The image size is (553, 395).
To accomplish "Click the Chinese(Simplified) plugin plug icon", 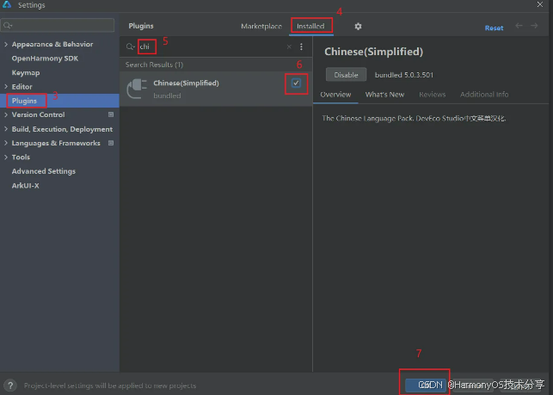I will click(x=137, y=89).
